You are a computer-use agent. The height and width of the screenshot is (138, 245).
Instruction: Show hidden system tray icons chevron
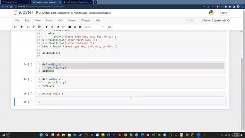point(218,135)
